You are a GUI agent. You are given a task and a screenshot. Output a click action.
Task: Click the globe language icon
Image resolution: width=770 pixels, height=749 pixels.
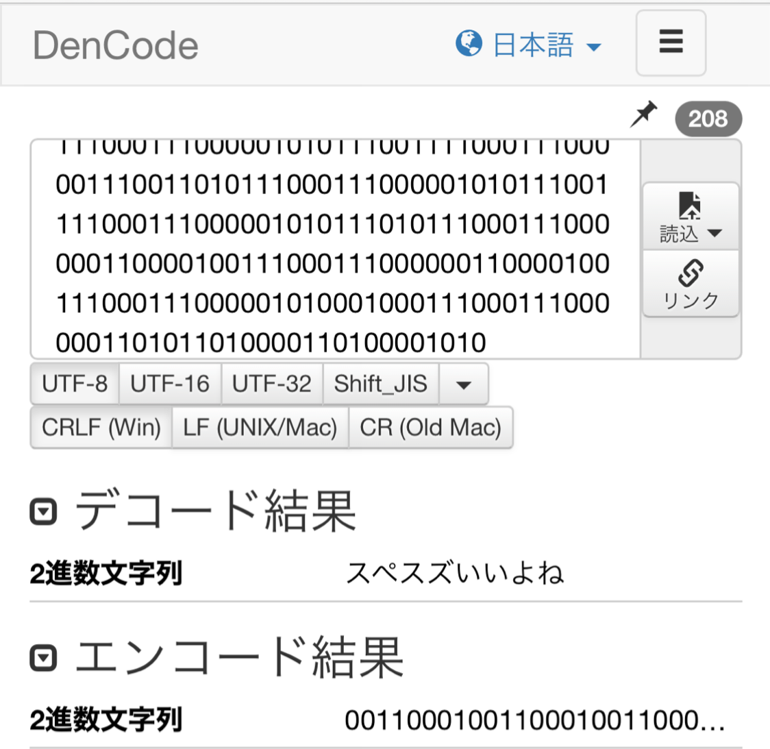[x=469, y=43]
